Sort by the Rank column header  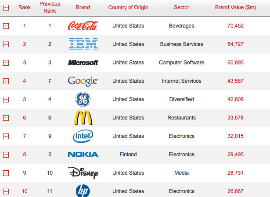coord(25,7)
